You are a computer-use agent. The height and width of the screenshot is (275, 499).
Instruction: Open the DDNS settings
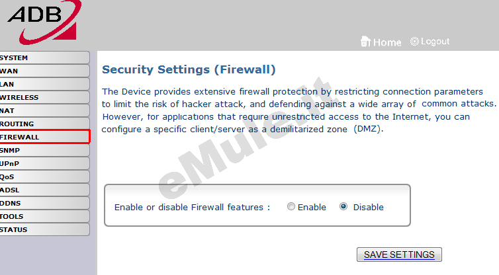pos(44,203)
